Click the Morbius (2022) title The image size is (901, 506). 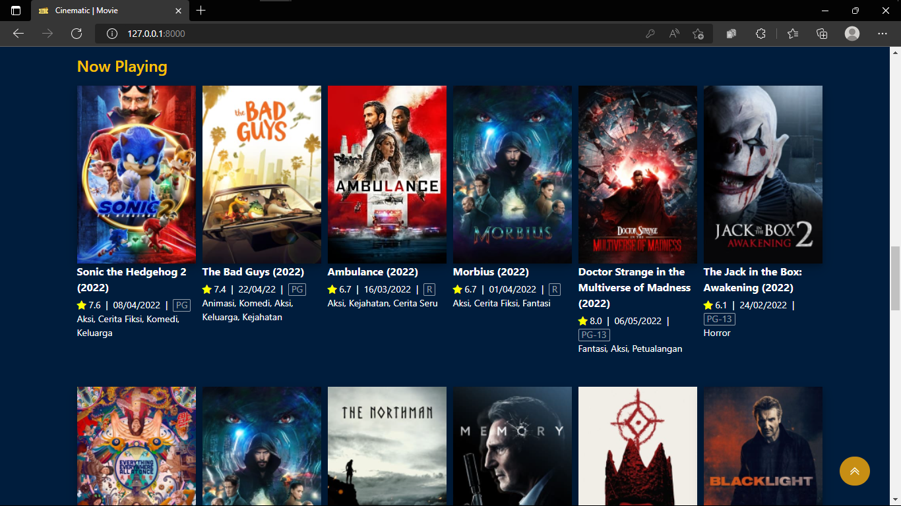[x=491, y=272]
